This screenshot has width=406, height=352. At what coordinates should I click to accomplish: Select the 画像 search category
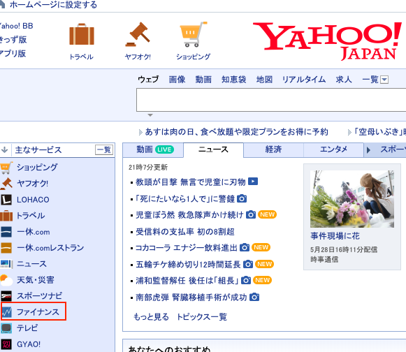[x=177, y=79]
